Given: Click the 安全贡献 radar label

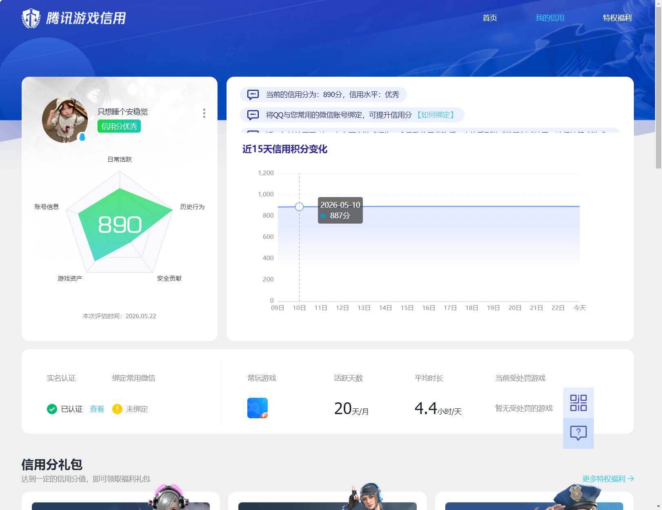Looking at the screenshot, I should coord(169,278).
